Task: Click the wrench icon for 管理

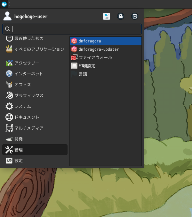Action: click(9, 150)
